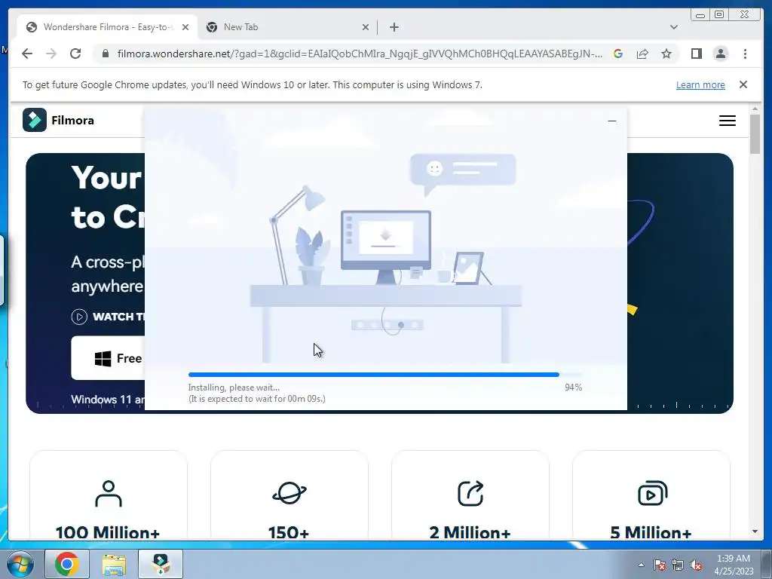Click the muted volume tray icon
Image resolution: width=772 pixels, height=579 pixels.
point(696,565)
